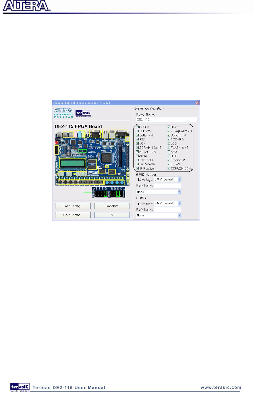254x393 pixels.
Task: Disable the PS2 checkbox
Action: pyautogui.click(x=137, y=139)
